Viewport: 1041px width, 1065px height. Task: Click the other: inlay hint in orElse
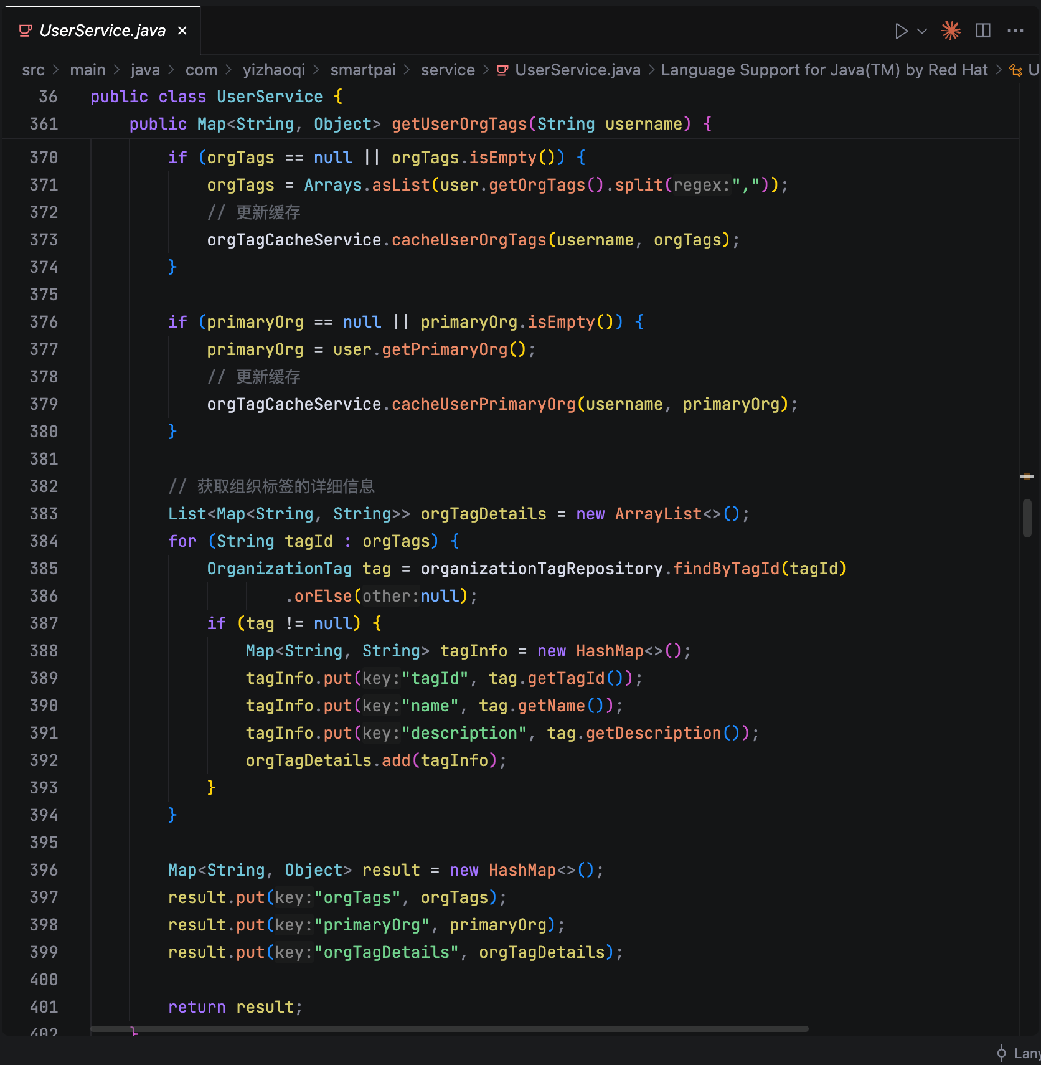[x=391, y=596]
